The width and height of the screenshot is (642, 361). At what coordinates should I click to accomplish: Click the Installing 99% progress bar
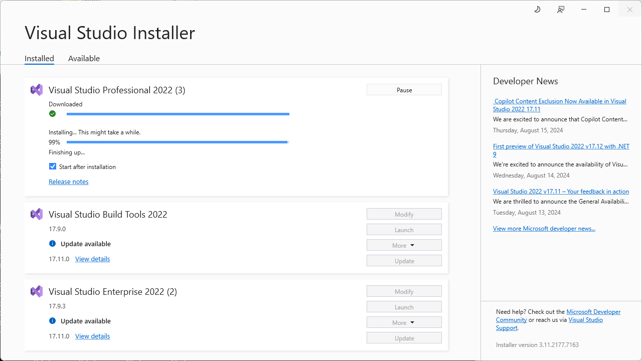tap(178, 142)
